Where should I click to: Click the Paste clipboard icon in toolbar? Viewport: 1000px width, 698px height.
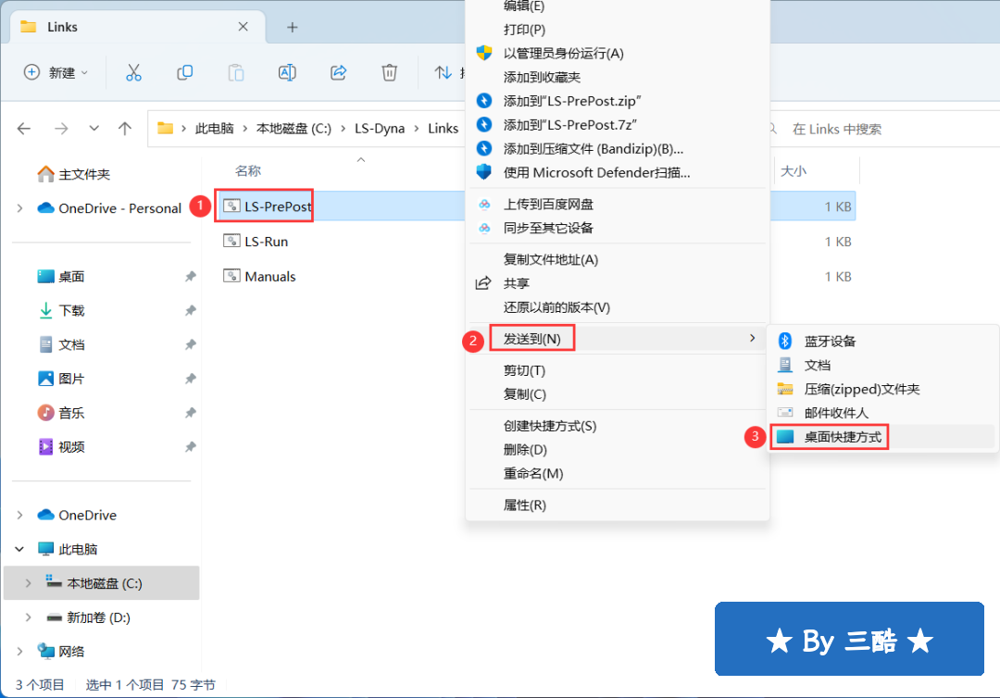[x=236, y=72]
